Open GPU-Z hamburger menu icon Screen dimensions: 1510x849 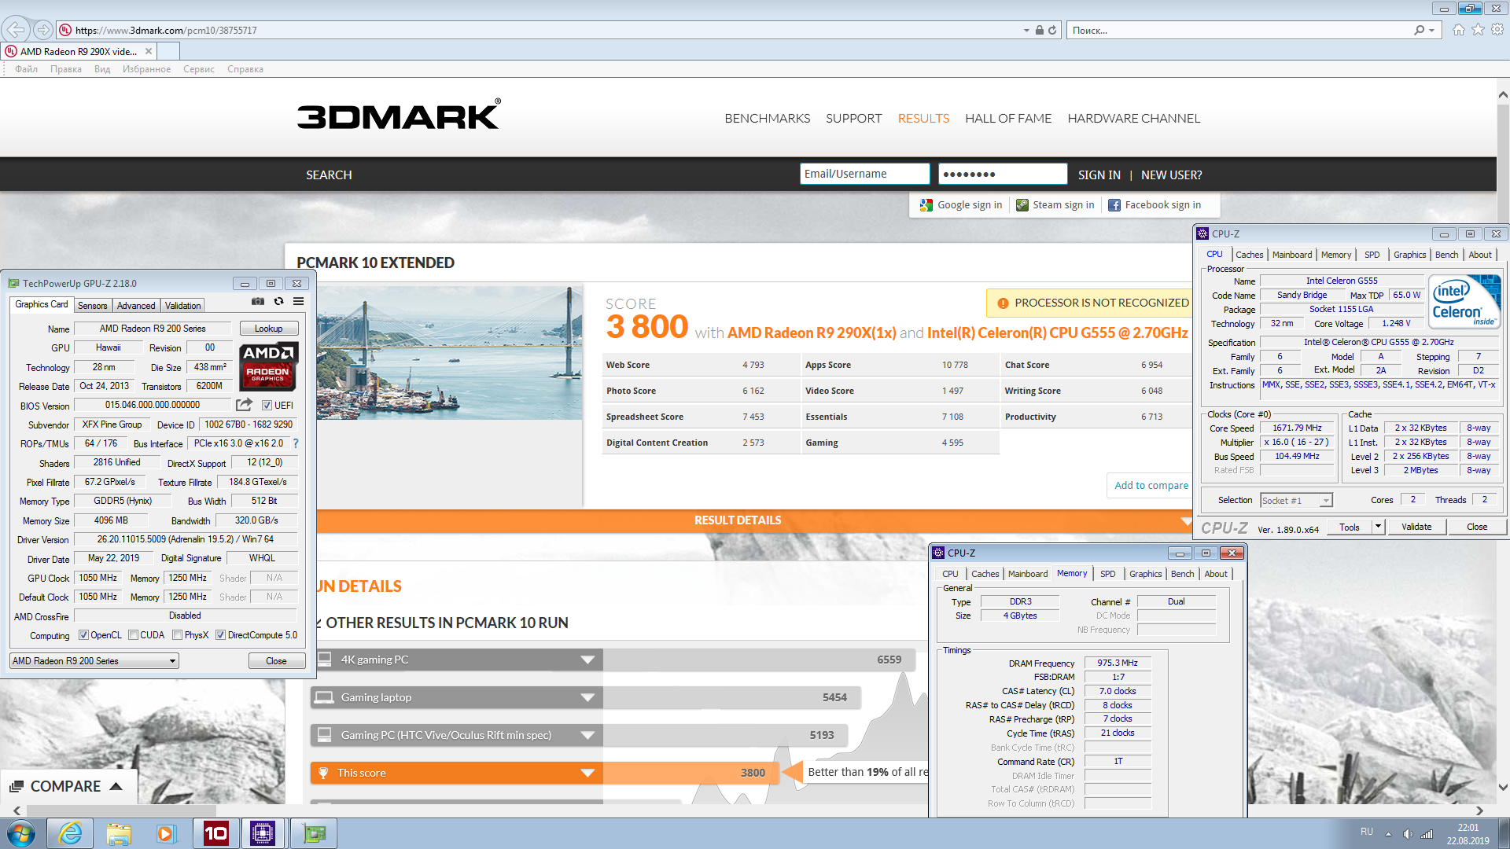(x=299, y=301)
